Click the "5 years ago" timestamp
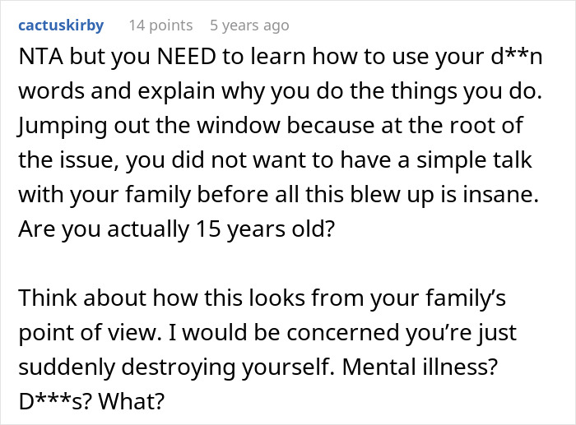 pyautogui.click(x=249, y=25)
